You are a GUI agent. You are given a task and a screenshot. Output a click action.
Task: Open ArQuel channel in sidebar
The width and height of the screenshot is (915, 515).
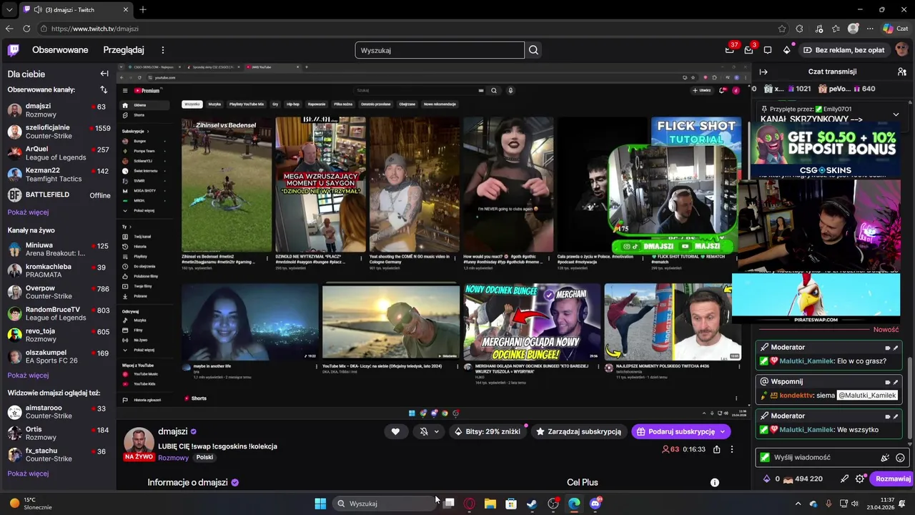coord(58,153)
